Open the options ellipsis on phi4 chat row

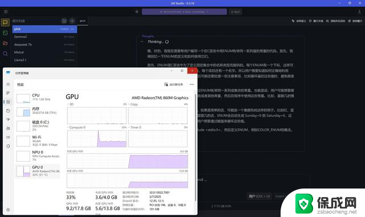point(72,29)
